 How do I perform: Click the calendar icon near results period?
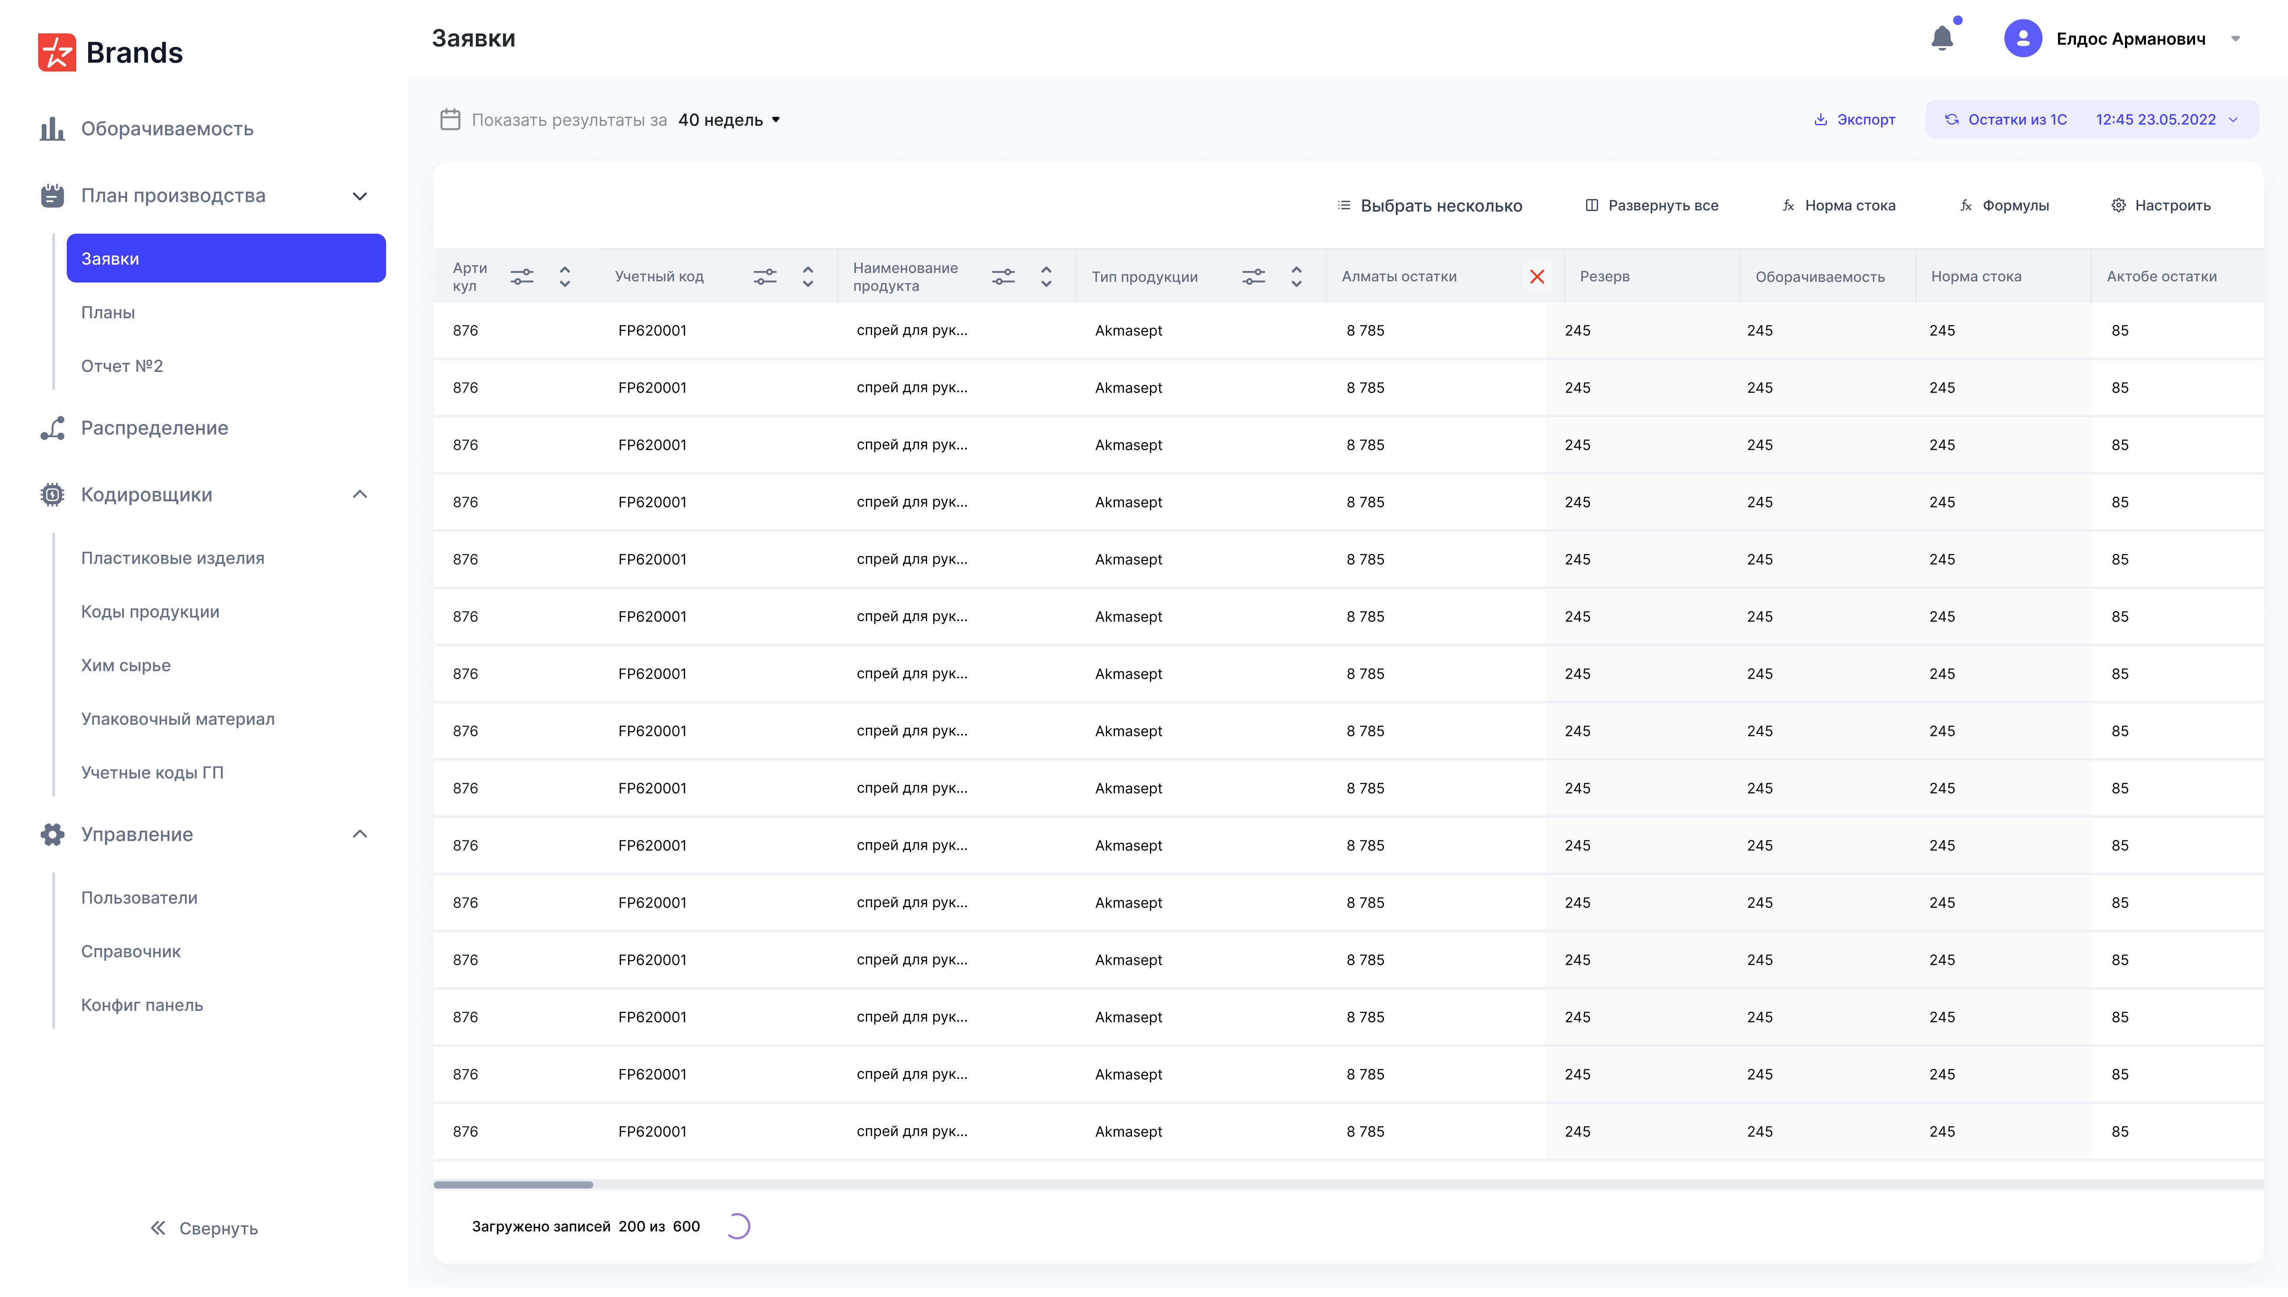[450, 119]
